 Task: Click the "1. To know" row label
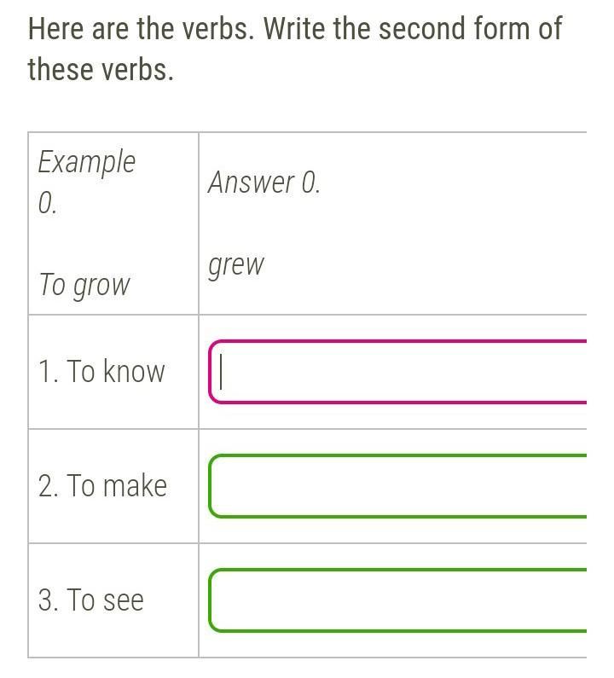tap(101, 372)
